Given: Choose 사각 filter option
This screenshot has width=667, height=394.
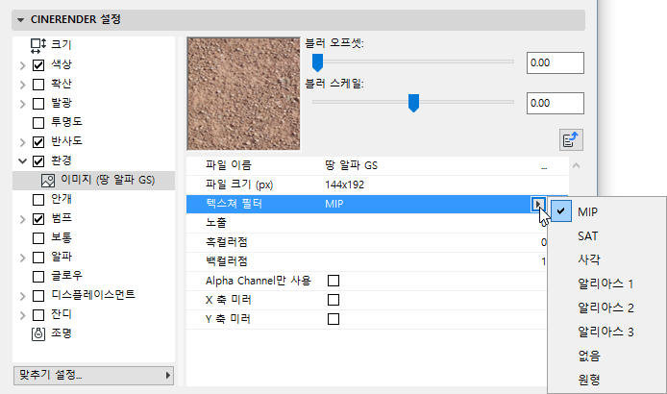Looking at the screenshot, I should [607, 260].
